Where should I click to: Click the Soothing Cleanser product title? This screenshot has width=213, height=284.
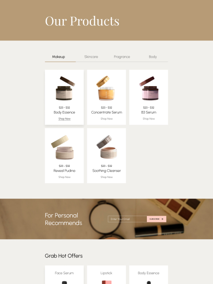106,170
